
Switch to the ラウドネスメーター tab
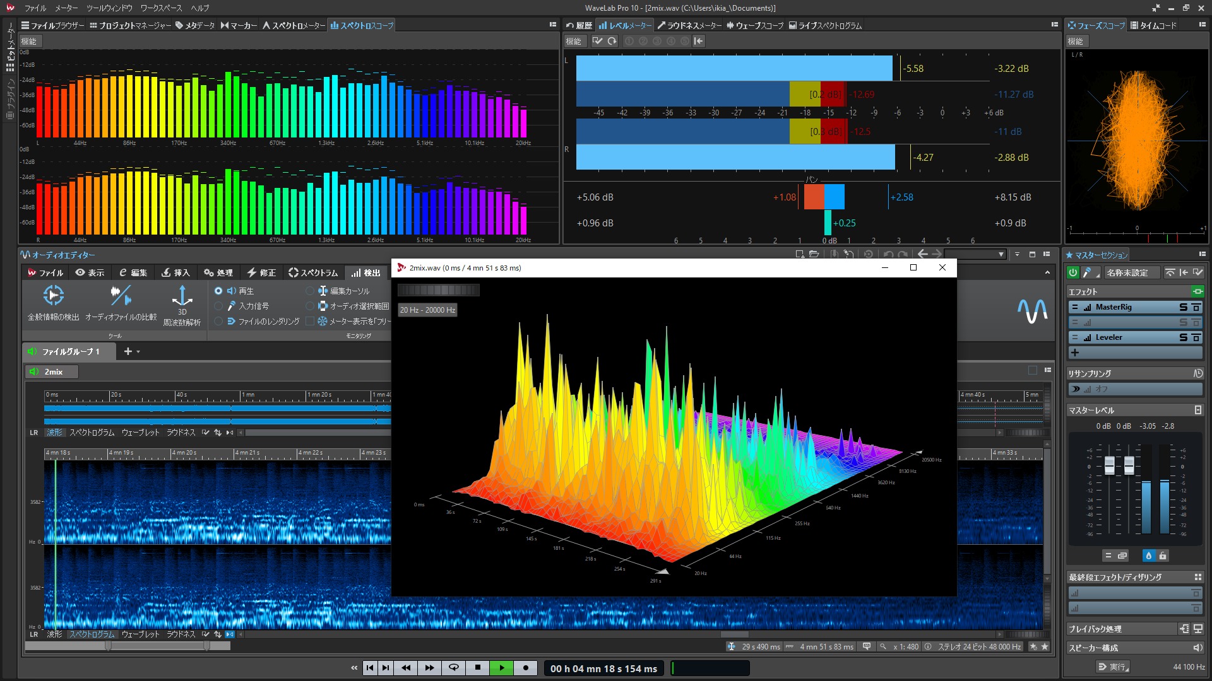689,25
